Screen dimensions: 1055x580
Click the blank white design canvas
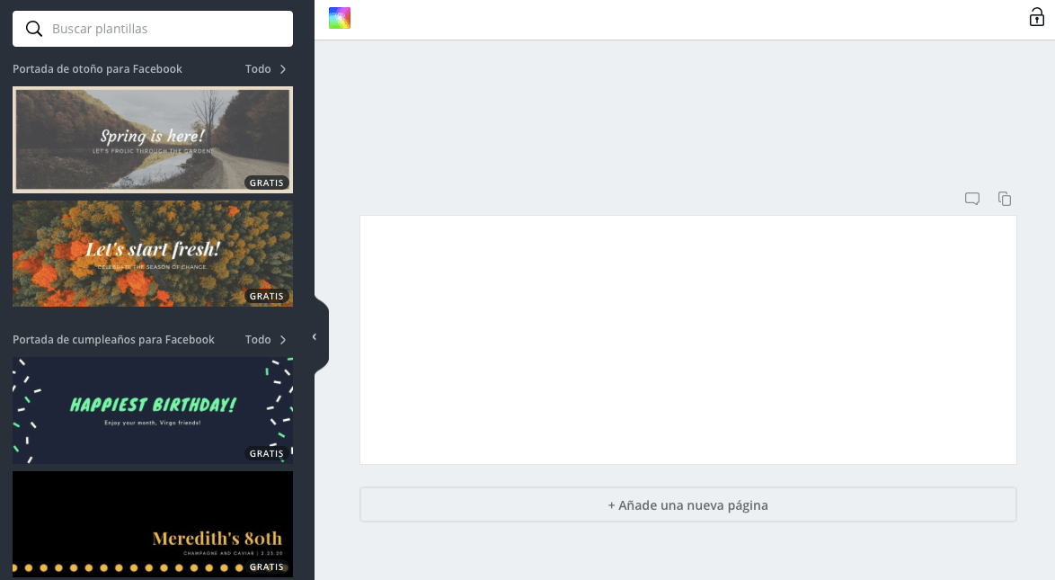(687, 340)
